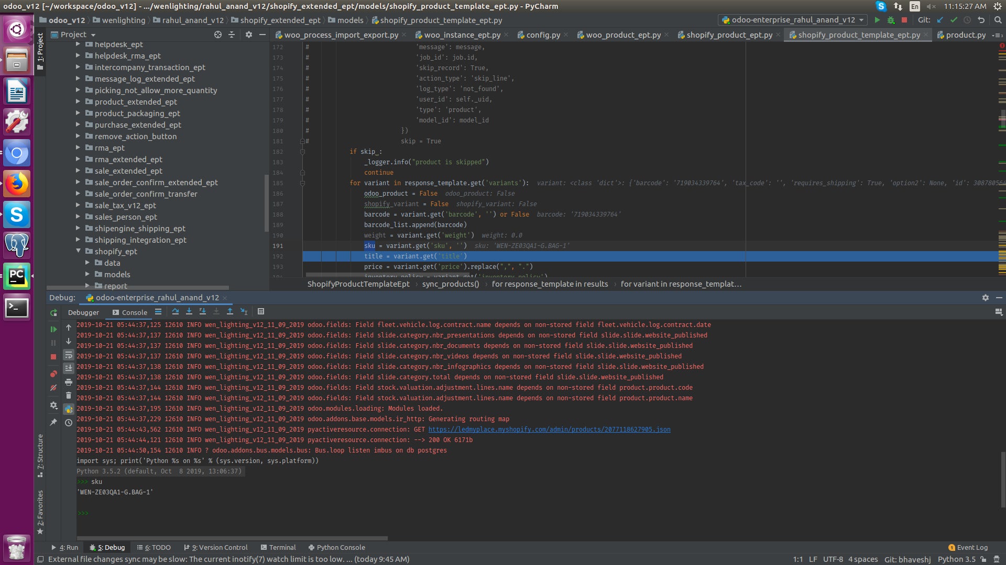This screenshot has height=565, width=1006.
Task: Toggle soft-wrap in the console
Action: point(69,355)
